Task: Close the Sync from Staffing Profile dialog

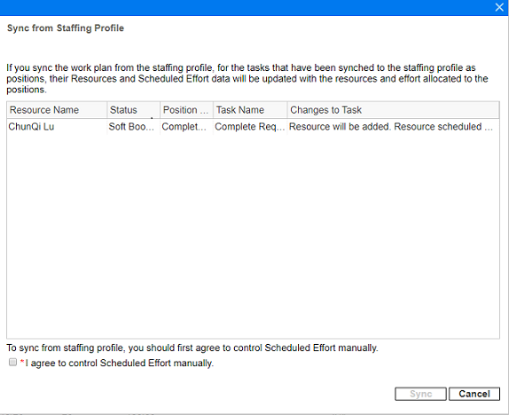Action: coord(499,7)
